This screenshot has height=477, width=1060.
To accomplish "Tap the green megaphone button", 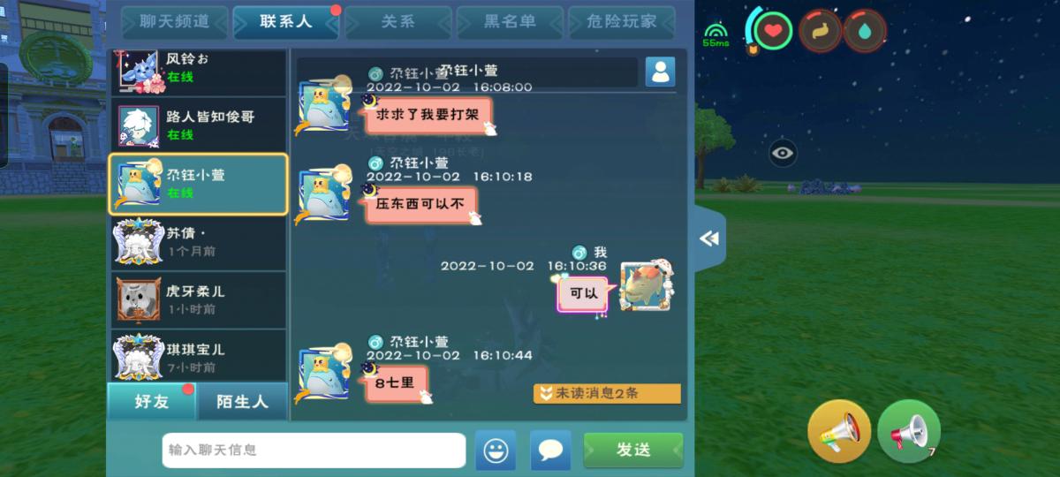I will [908, 431].
